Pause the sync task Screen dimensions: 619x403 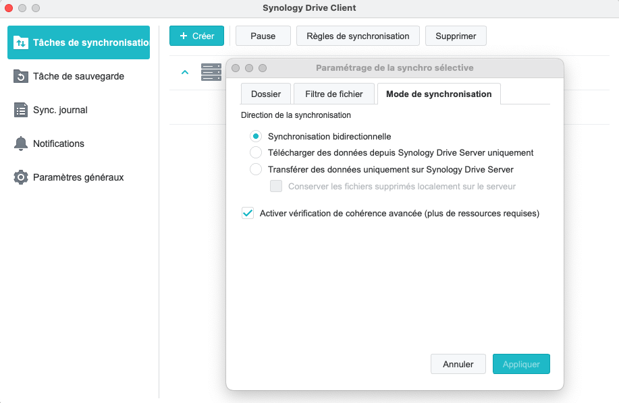[263, 36]
